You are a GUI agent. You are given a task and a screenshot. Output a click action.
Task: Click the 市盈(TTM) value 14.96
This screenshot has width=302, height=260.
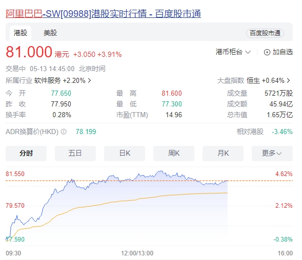pos(174,115)
